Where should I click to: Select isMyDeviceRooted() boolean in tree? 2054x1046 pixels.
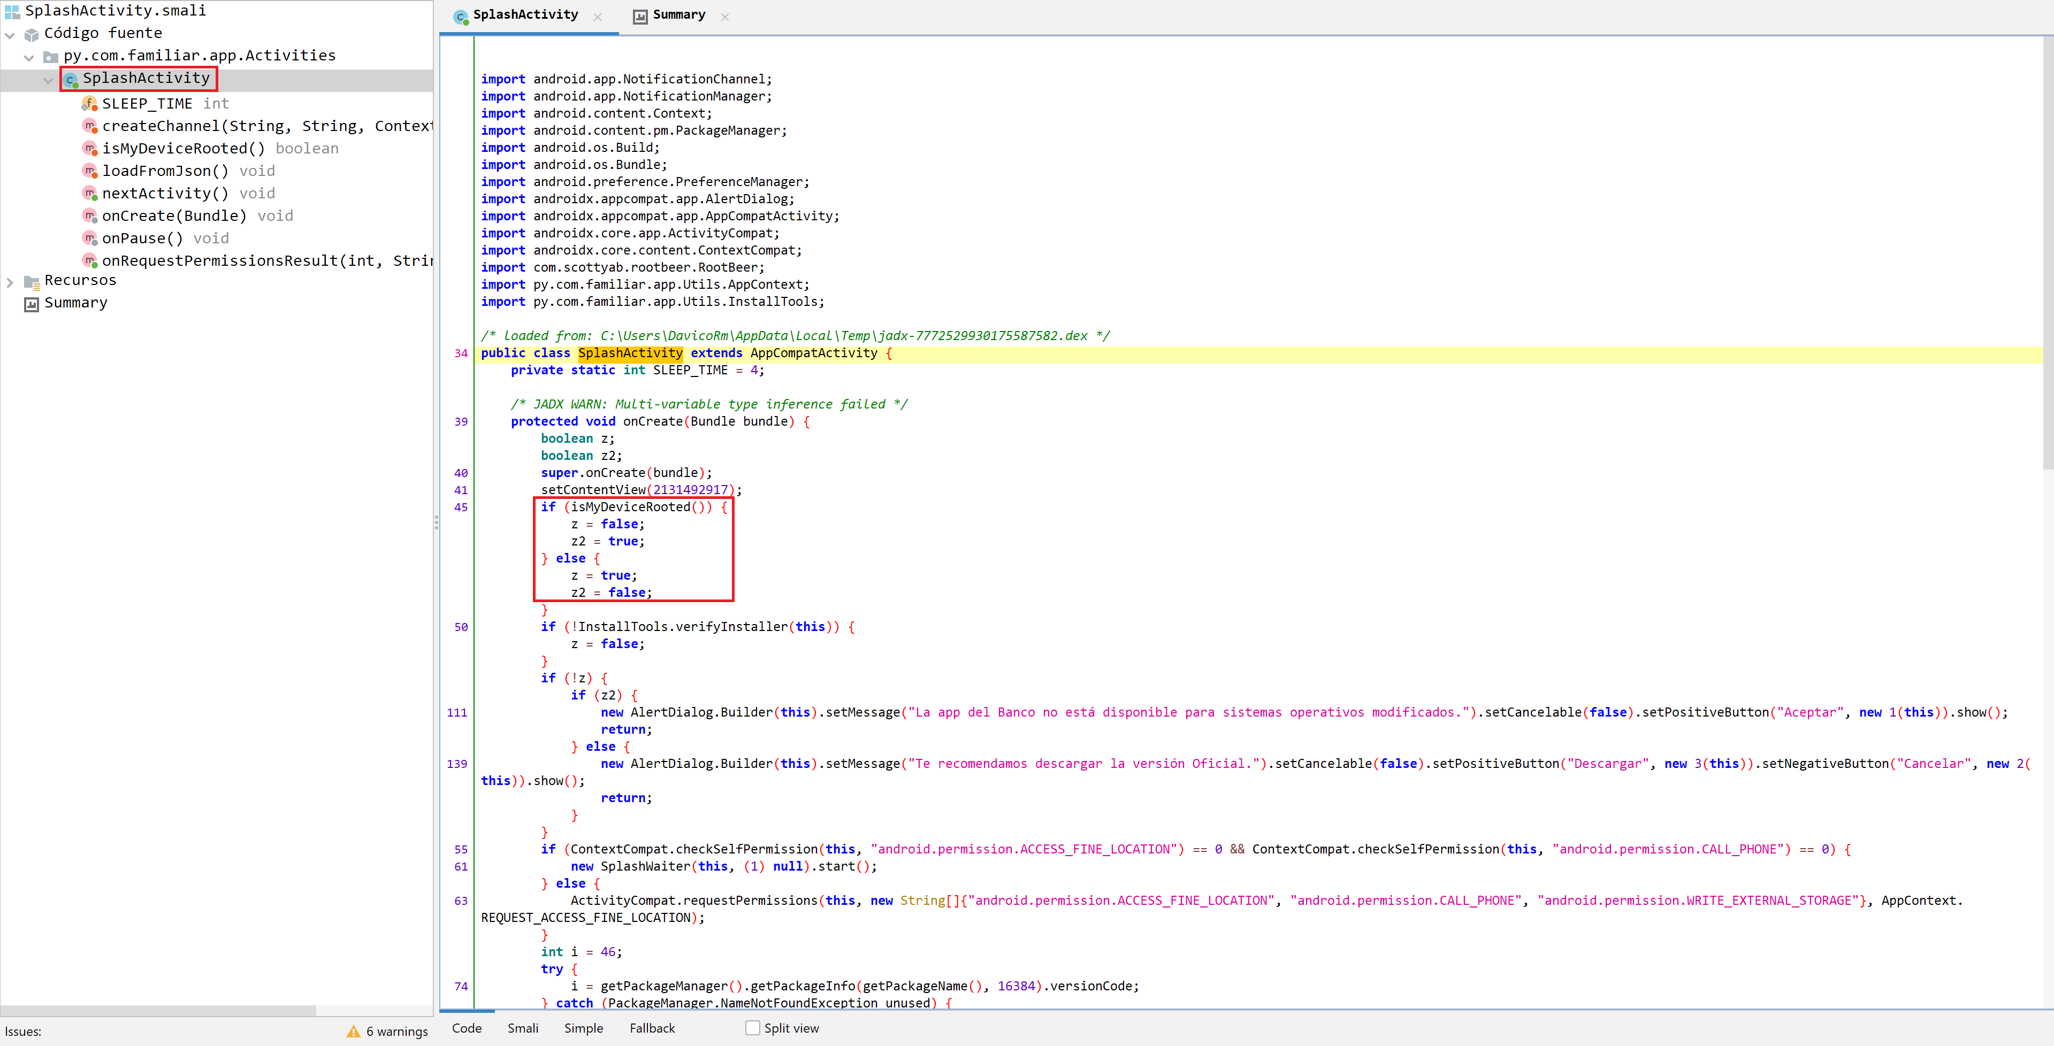(x=220, y=148)
